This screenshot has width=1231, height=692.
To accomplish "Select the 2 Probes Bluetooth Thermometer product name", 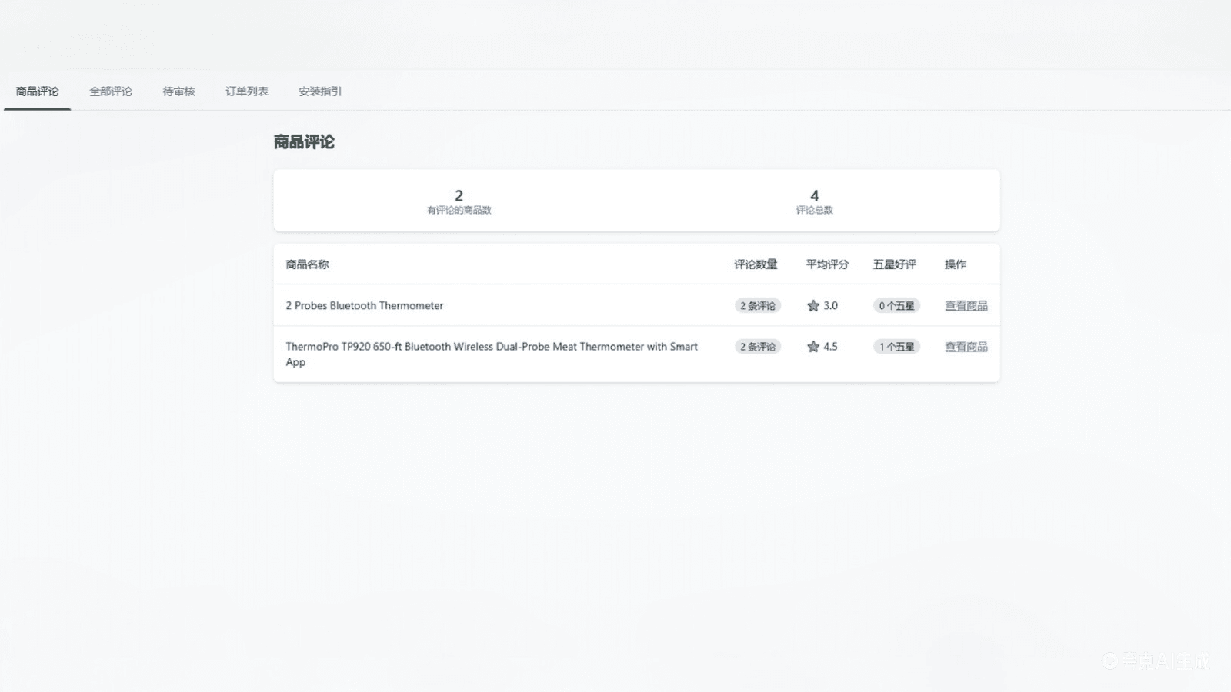I will [365, 306].
